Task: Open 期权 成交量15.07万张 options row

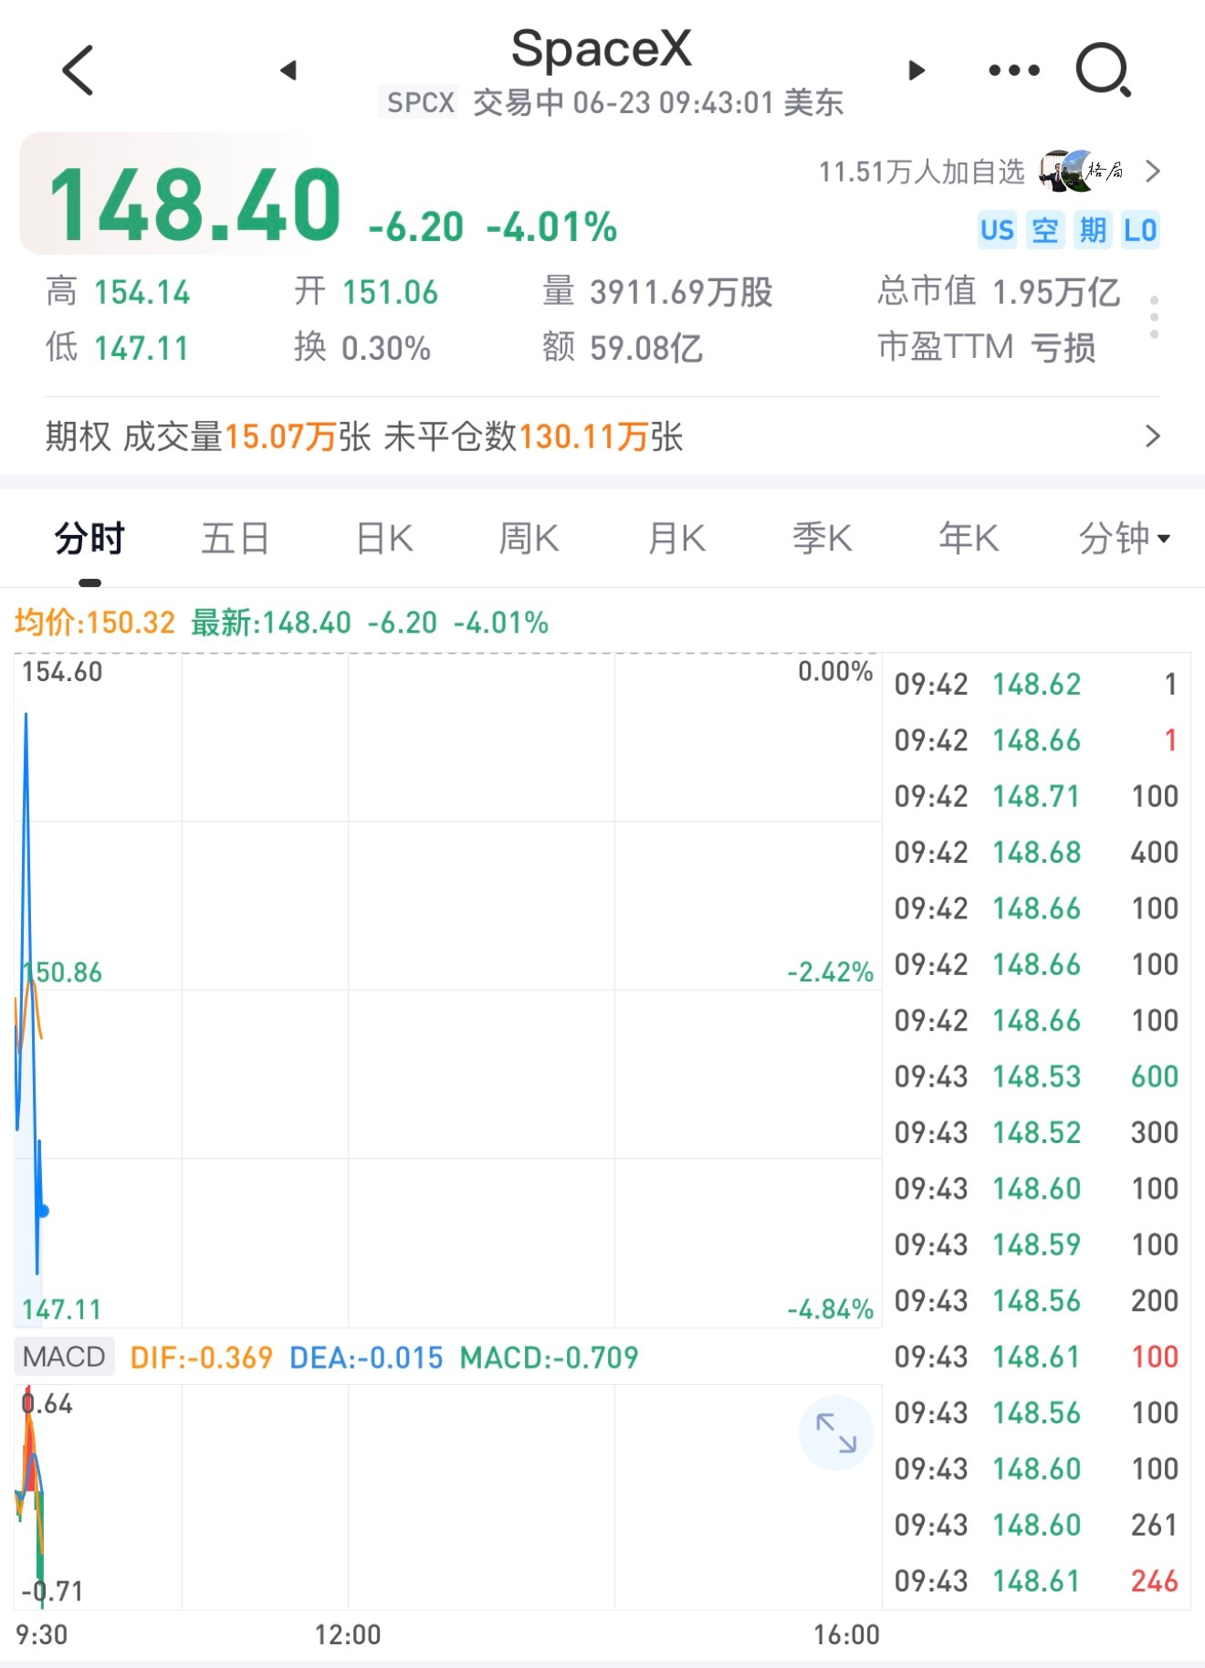Action: tap(602, 436)
